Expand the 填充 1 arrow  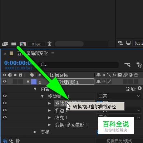tap(49, 118)
